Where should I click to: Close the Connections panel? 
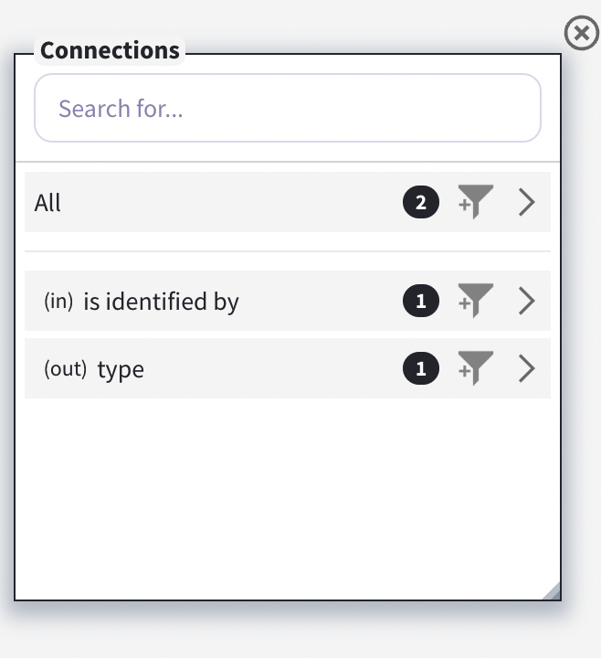point(581,34)
